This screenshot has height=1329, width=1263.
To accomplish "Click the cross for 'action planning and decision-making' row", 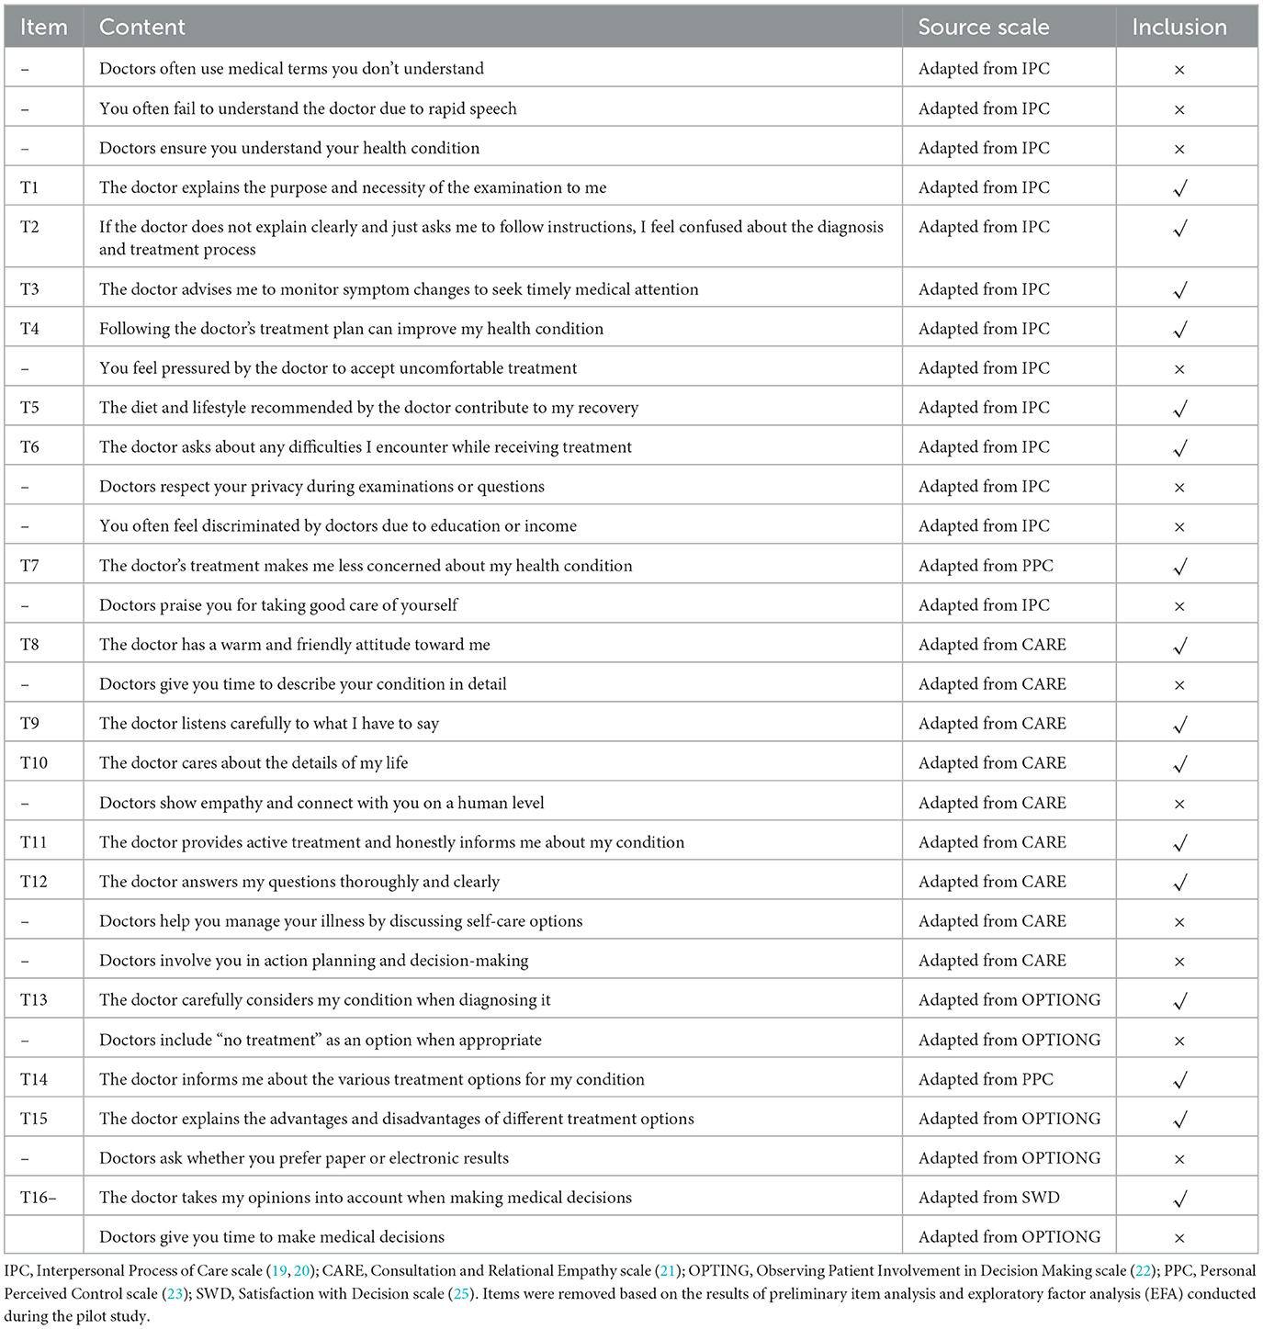I will (1179, 962).
